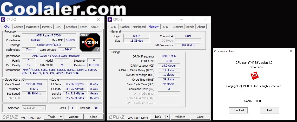297x122 pixels.
Task: Open Caches tab in right CPU-Z window
Action: 125,27
